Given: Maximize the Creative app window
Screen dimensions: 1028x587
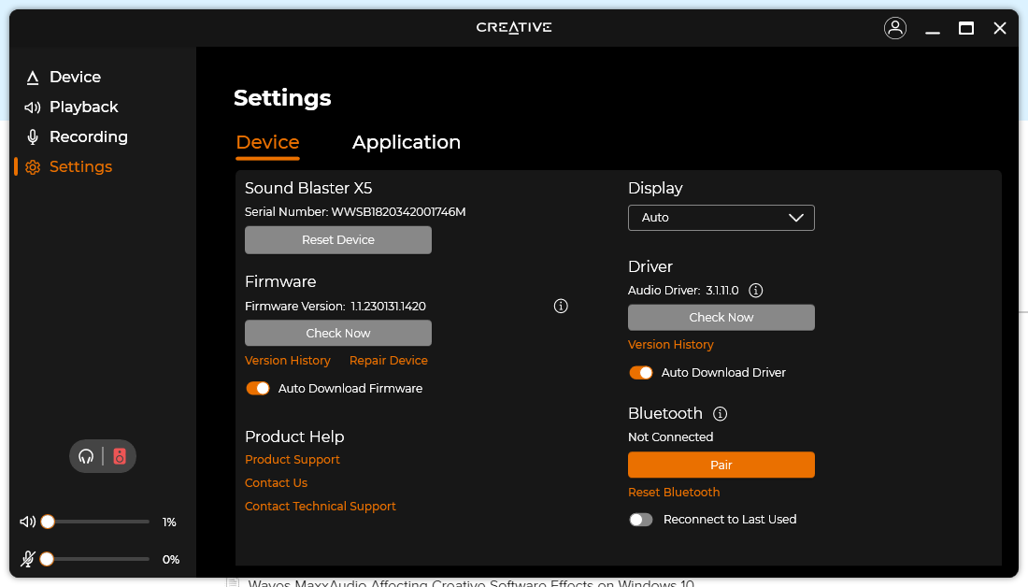Looking at the screenshot, I should tap(965, 28).
